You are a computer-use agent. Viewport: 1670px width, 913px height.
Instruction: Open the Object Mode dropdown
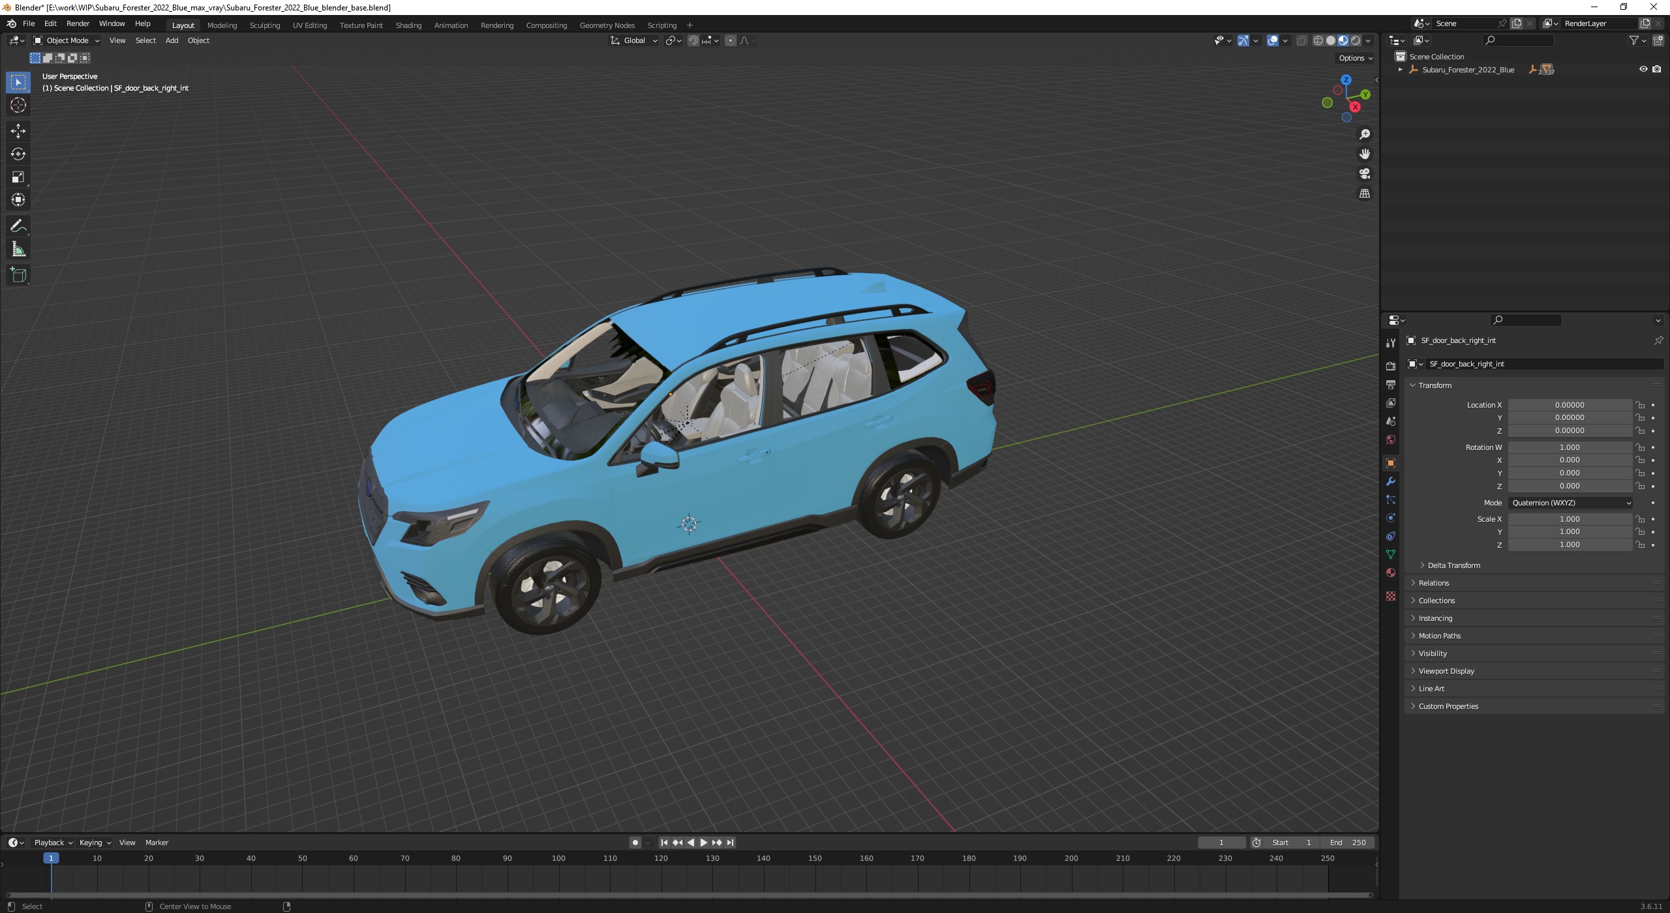[x=67, y=40]
